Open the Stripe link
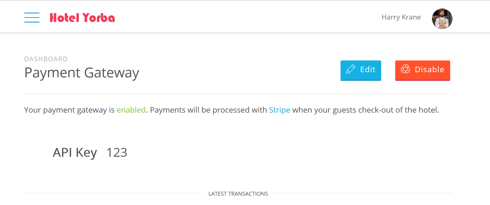490x205 pixels. pos(279,110)
